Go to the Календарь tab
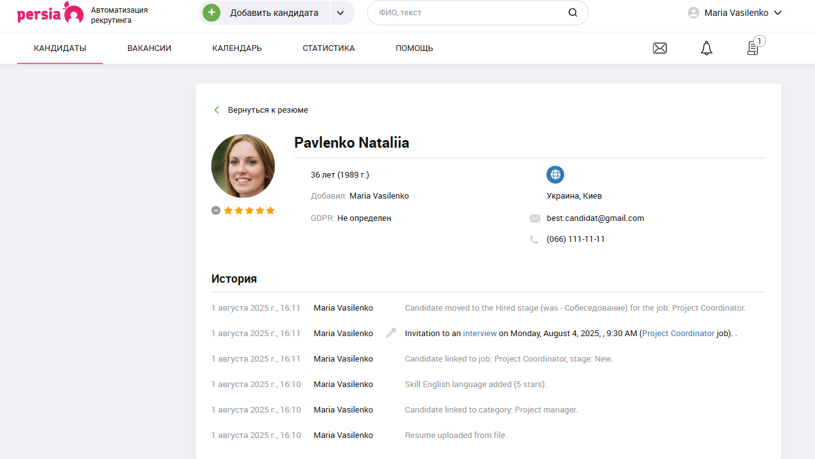Viewport: 815px width, 459px height. tap(237, 48)
